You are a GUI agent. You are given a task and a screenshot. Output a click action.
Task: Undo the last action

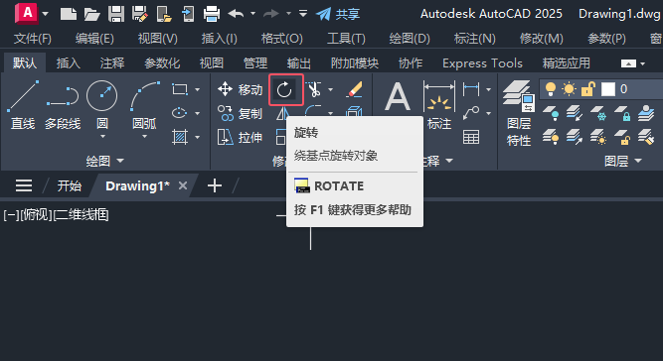click(236, 14)
